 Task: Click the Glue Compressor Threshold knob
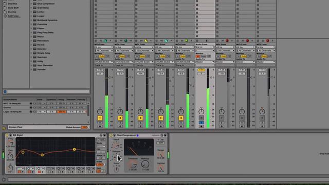pos(133,164)
